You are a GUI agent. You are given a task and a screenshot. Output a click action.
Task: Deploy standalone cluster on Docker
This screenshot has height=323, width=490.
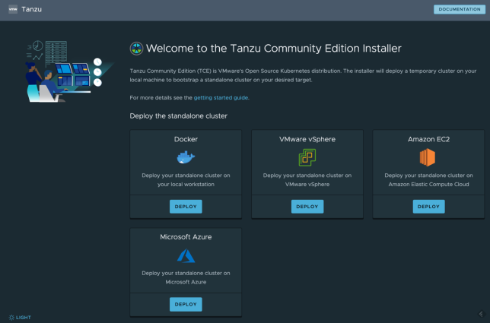click(186, 207)
